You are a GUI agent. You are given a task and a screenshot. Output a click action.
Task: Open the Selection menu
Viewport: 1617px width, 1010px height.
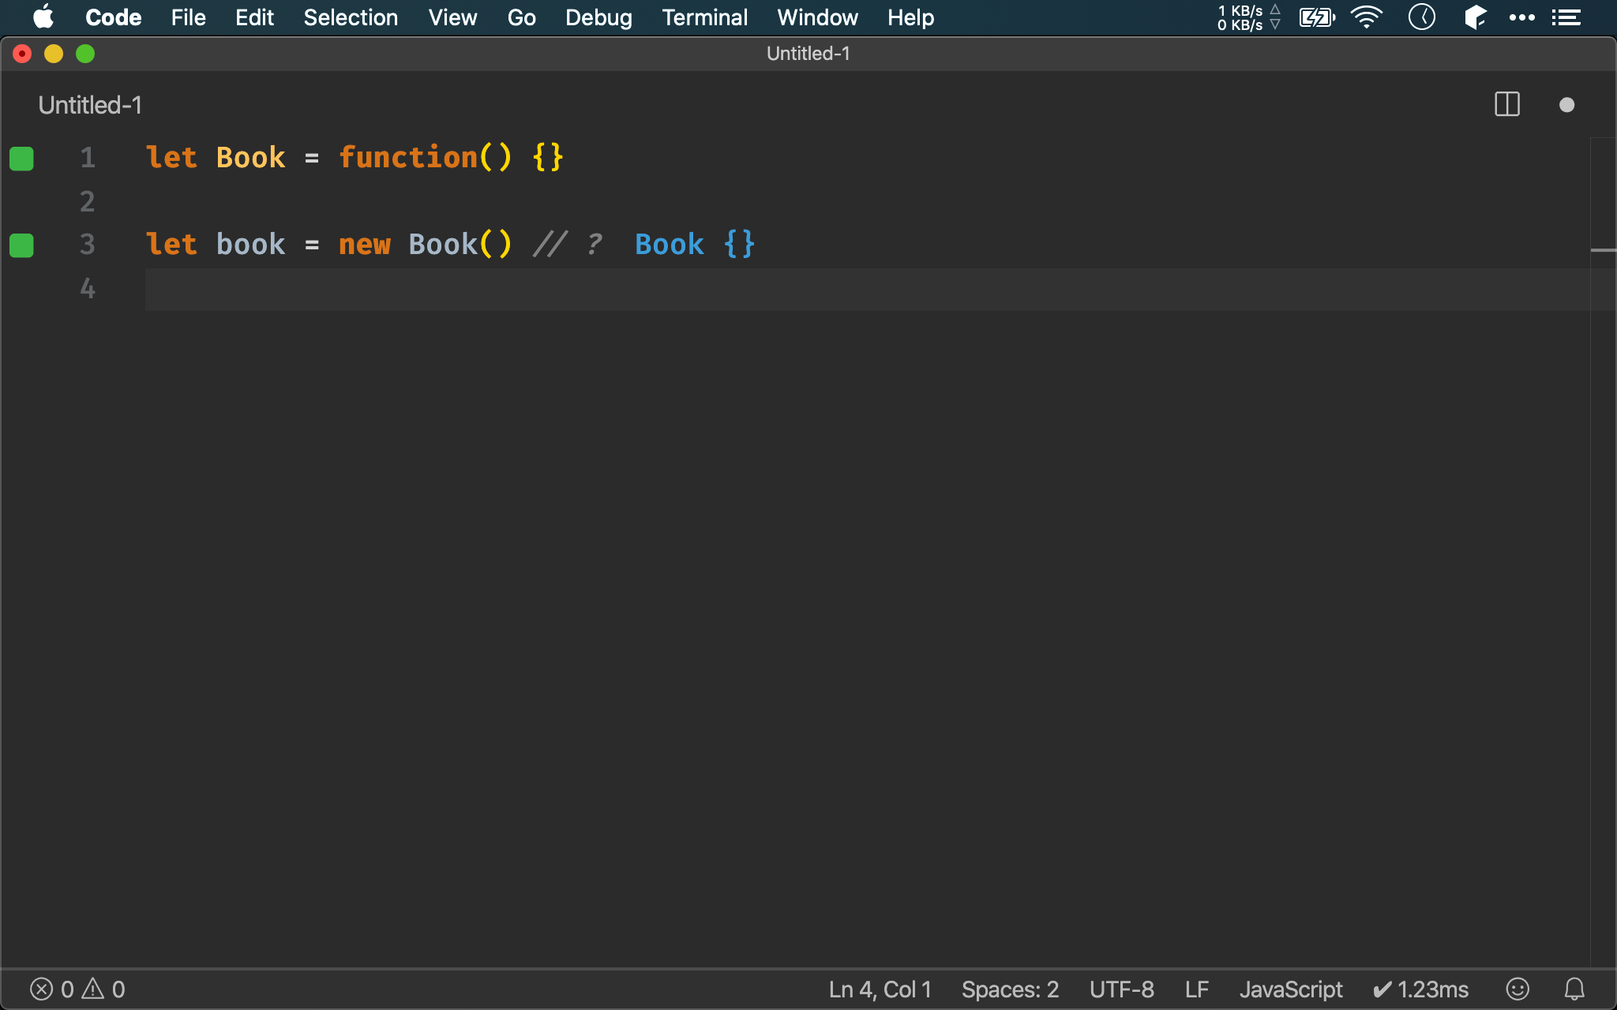point(351,17)
